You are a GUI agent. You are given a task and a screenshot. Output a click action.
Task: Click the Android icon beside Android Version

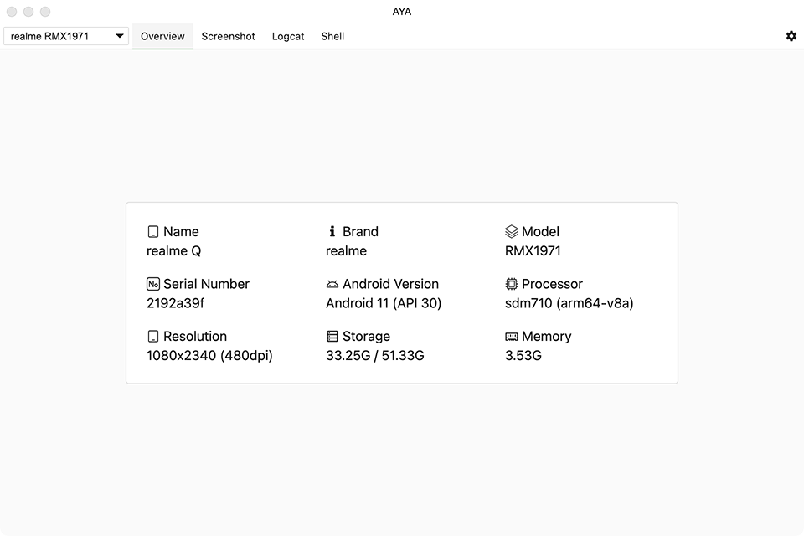(332, 284)
